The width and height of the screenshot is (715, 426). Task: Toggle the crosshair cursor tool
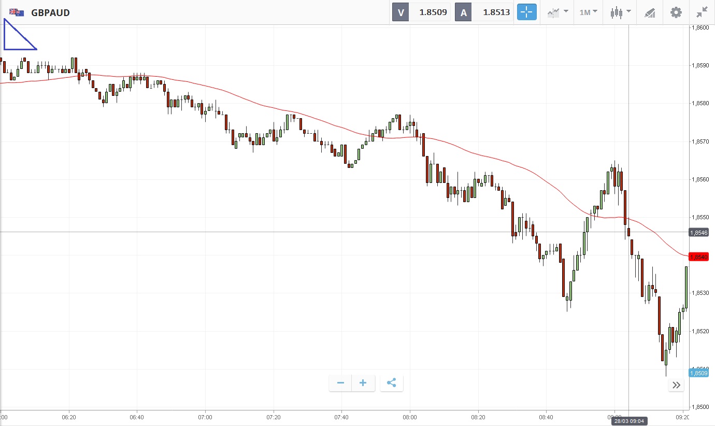click(x=526, y=12)
